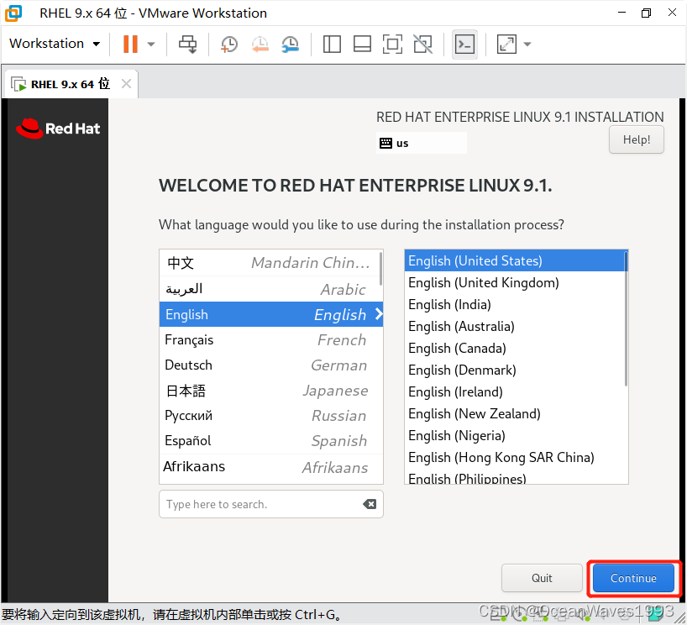Screen dimensions: 687x625
Task: Click the locale list scrollbar
Action: [x=626, y=319]
